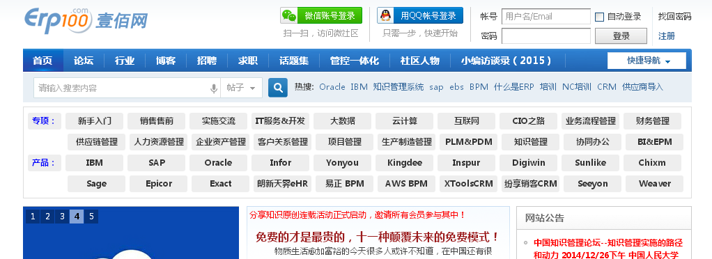Click hot search term 知识管理系统

(398, 86)
